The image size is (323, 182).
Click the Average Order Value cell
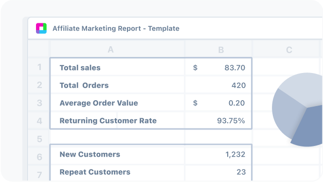click(x=117, y=103)
